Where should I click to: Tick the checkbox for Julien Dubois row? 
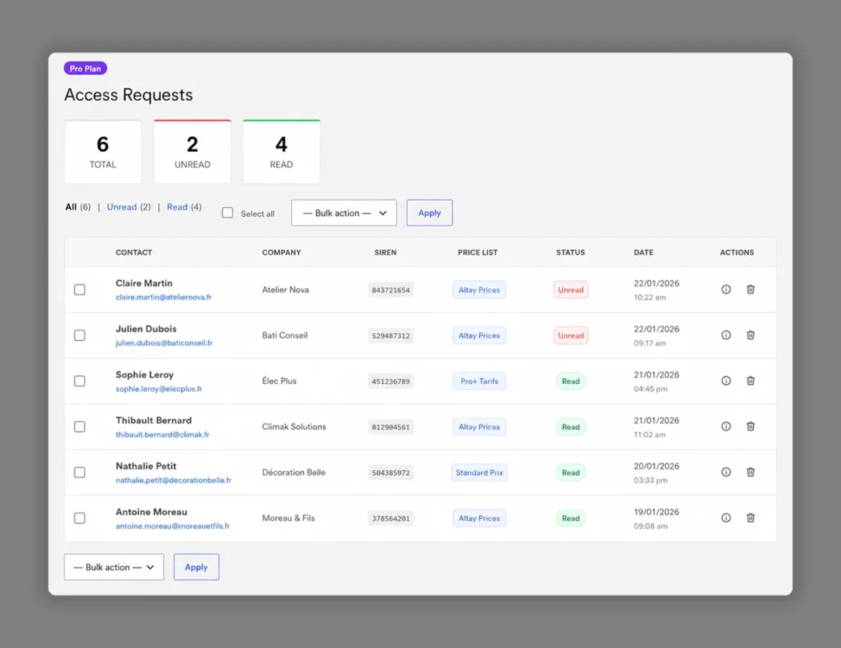point(79,336)
